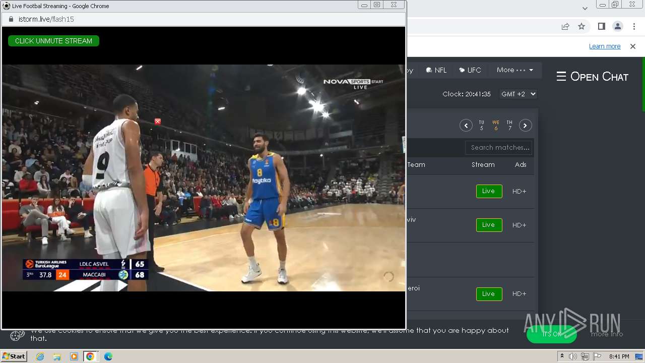The height and width of the screenshot is (363, 645).
Task: Open Chrome side panel icon
Action: tap(601, 26)
